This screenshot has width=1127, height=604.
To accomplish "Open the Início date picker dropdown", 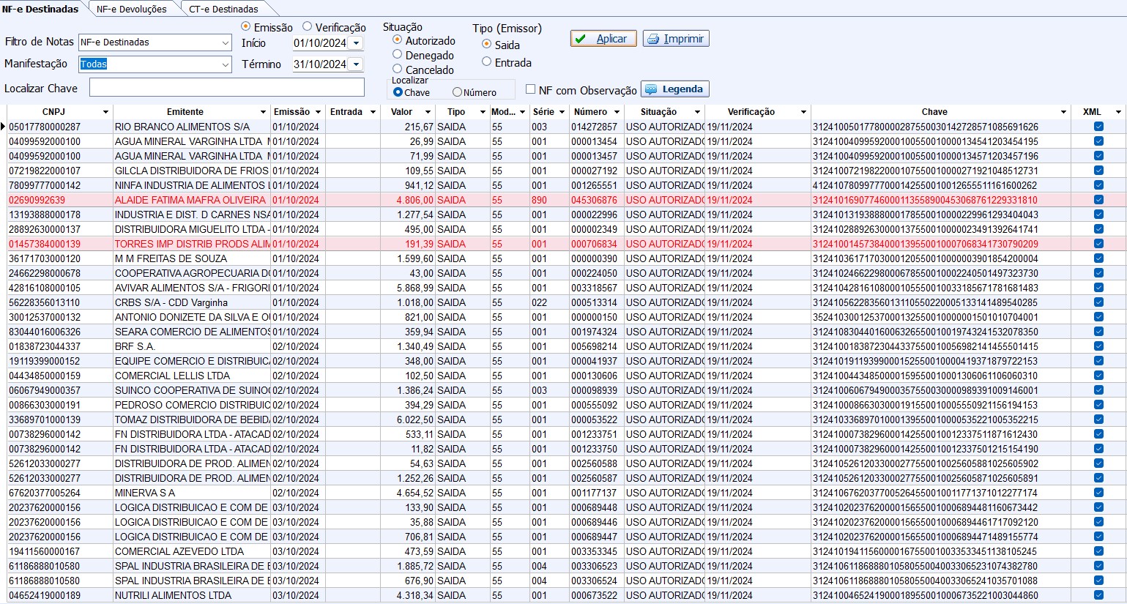I will pyautogui.click(x=356, y=43).
